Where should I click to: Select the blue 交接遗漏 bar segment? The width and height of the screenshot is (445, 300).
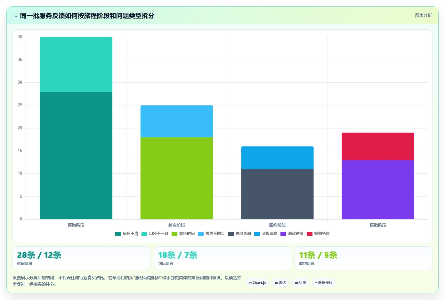(277, 158)
